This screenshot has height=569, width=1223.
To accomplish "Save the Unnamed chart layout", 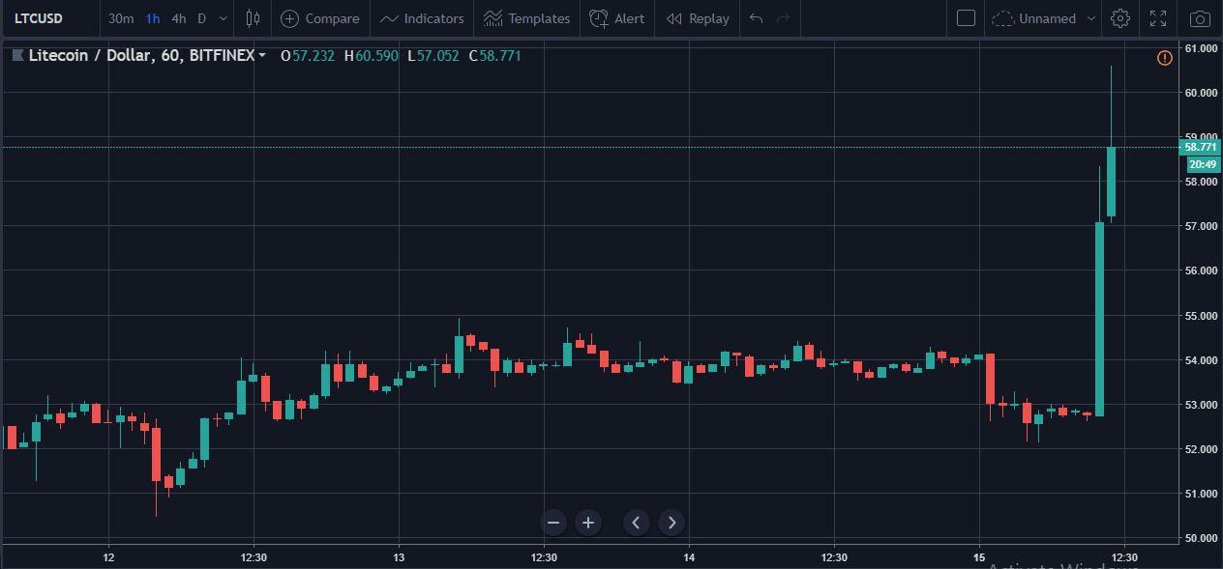I will [1034, 18].
